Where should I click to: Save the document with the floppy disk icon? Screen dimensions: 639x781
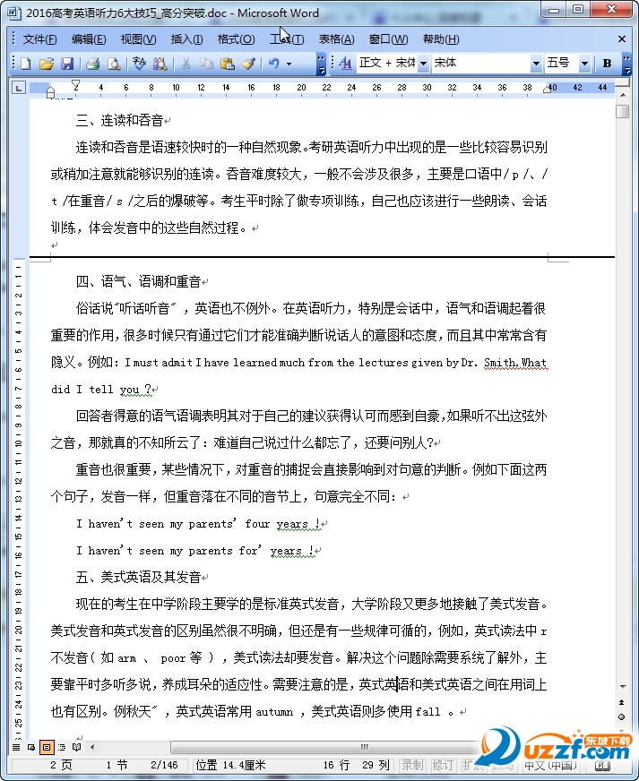[67, 64]
